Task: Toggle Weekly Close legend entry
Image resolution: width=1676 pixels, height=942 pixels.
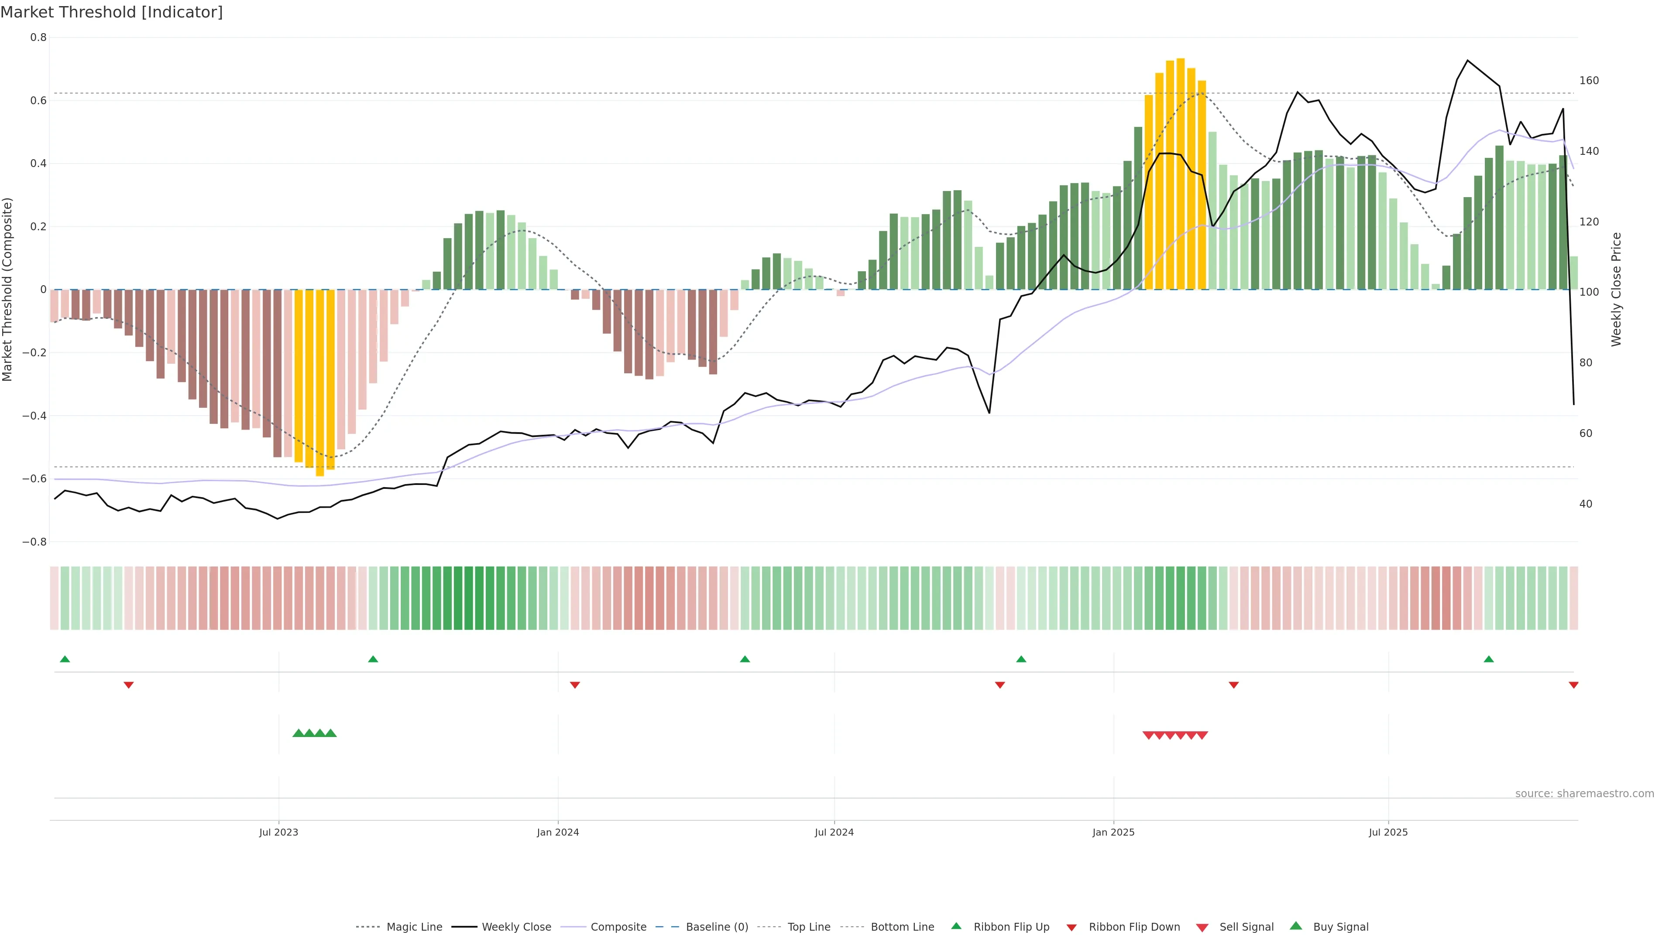Action: [516, 927]
